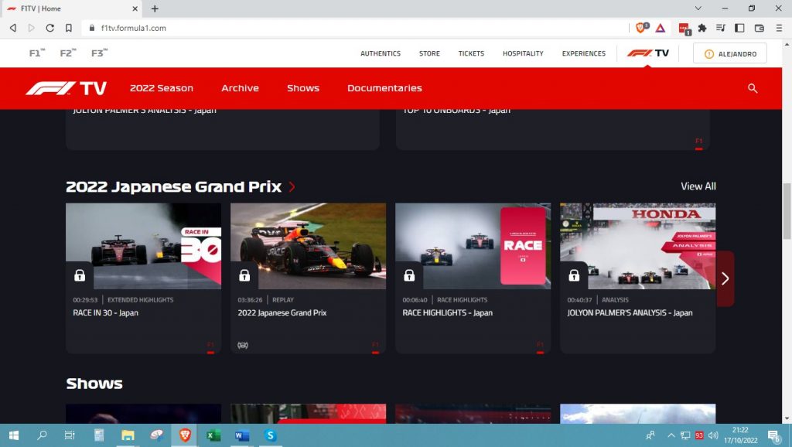Click View All for Japanese Grand Prix
The height and width of the screenshot is (447, 792).
tap(698, 186)
